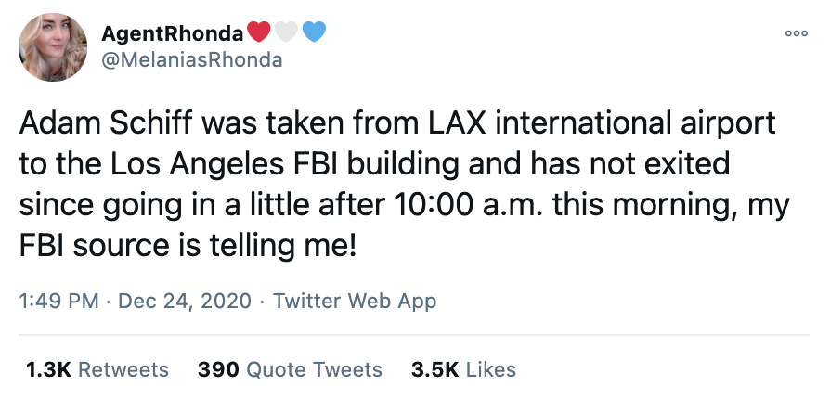Click the Dec 24, 2020 date
This screenshot has height=399, width=830.
pos(185,301)
